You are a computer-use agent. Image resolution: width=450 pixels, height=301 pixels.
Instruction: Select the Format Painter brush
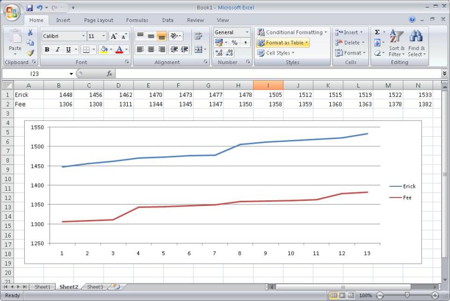30,53
